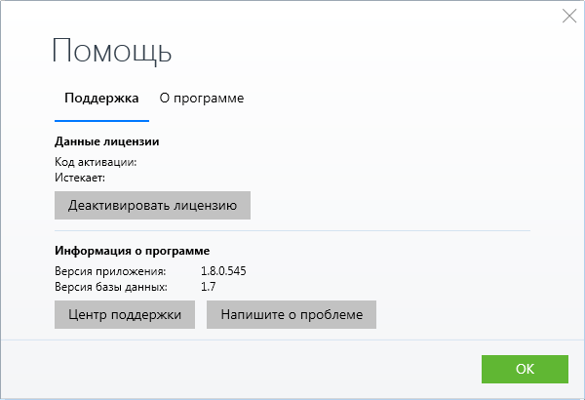Close the Помощь dialog window
585x400 pixels.
(569, 15)
